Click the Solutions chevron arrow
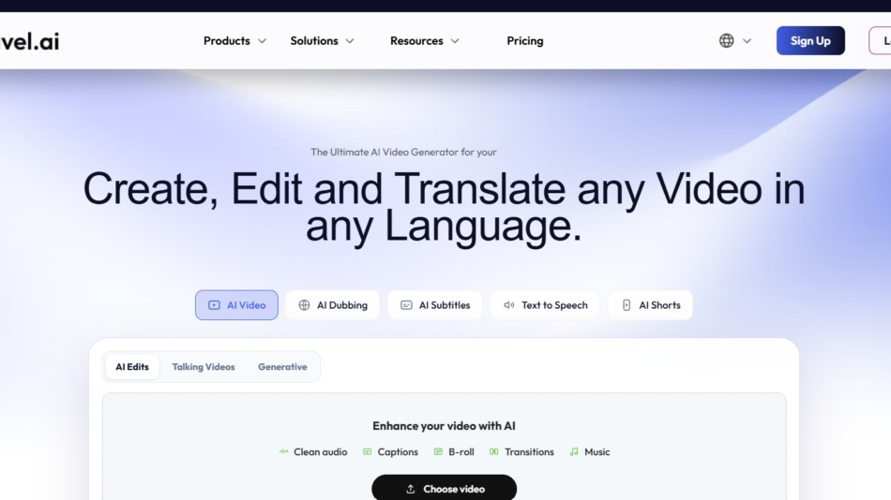 click(x=350, y=41)
